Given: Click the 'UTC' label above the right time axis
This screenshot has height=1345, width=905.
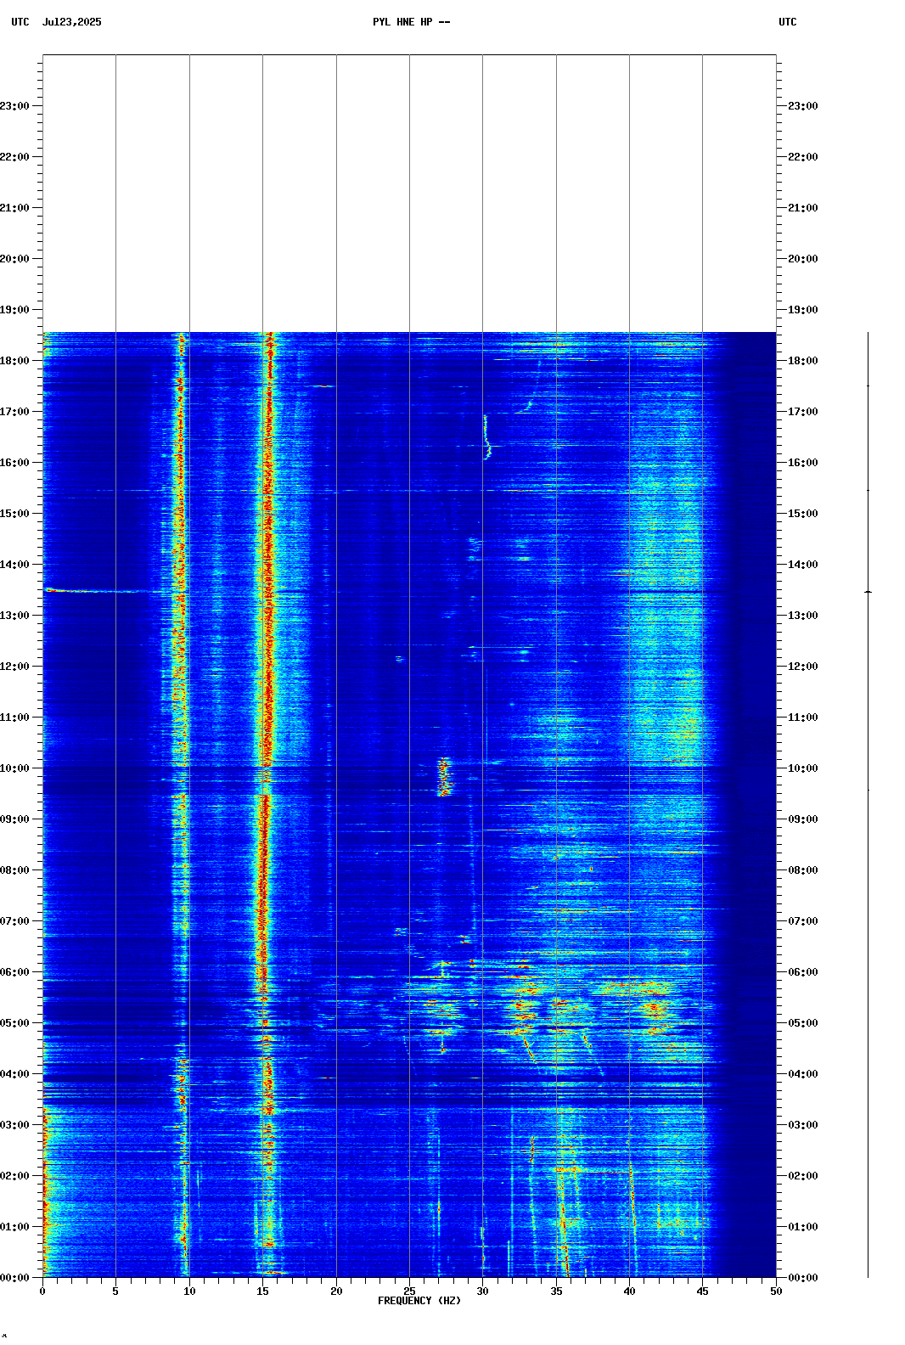Looking at the screenshot, I should [x=788, y=22].
